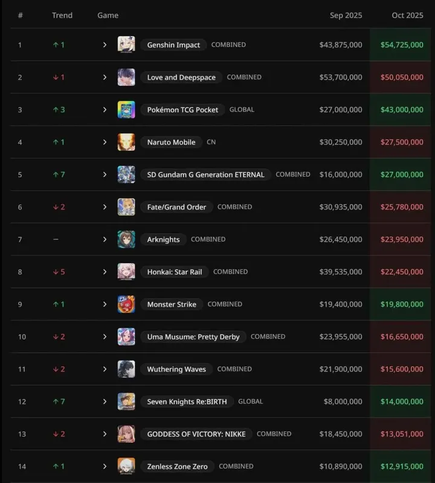Expand the Wuthering Waves row chevron

[105, 369]
